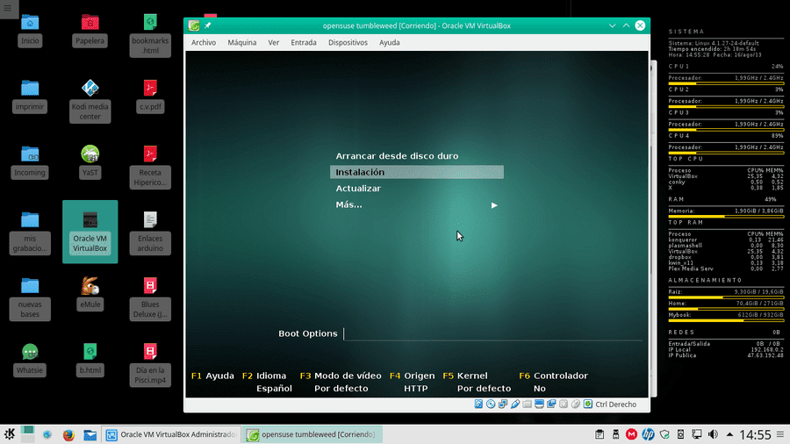The width and height of the screenshot is (790, 444).
Task: Launch Firefox from the taskbar
Action: point(68,434)
